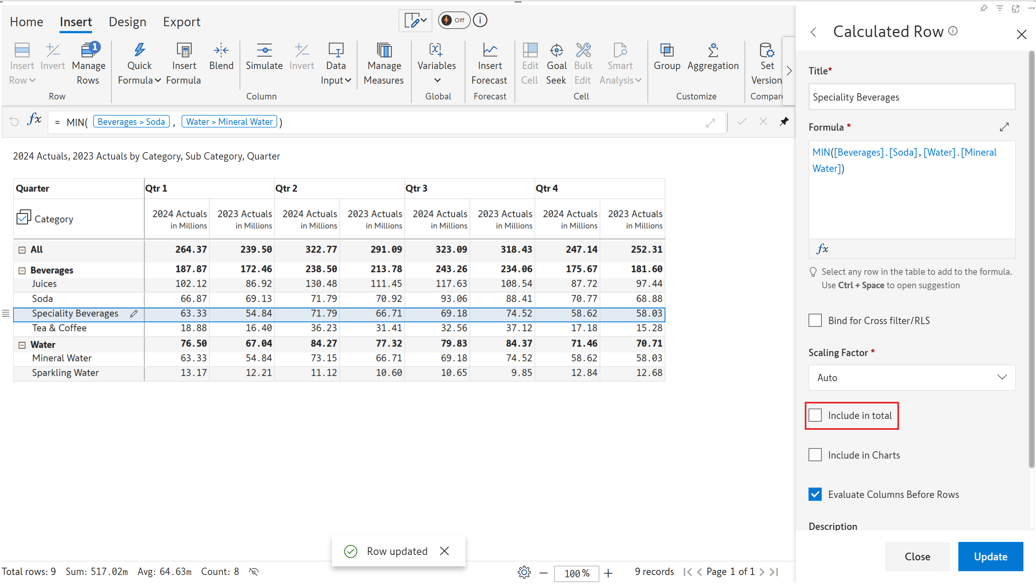1036x585 pixels.
Task: Open the Export tab
Action: coord(181,22)
